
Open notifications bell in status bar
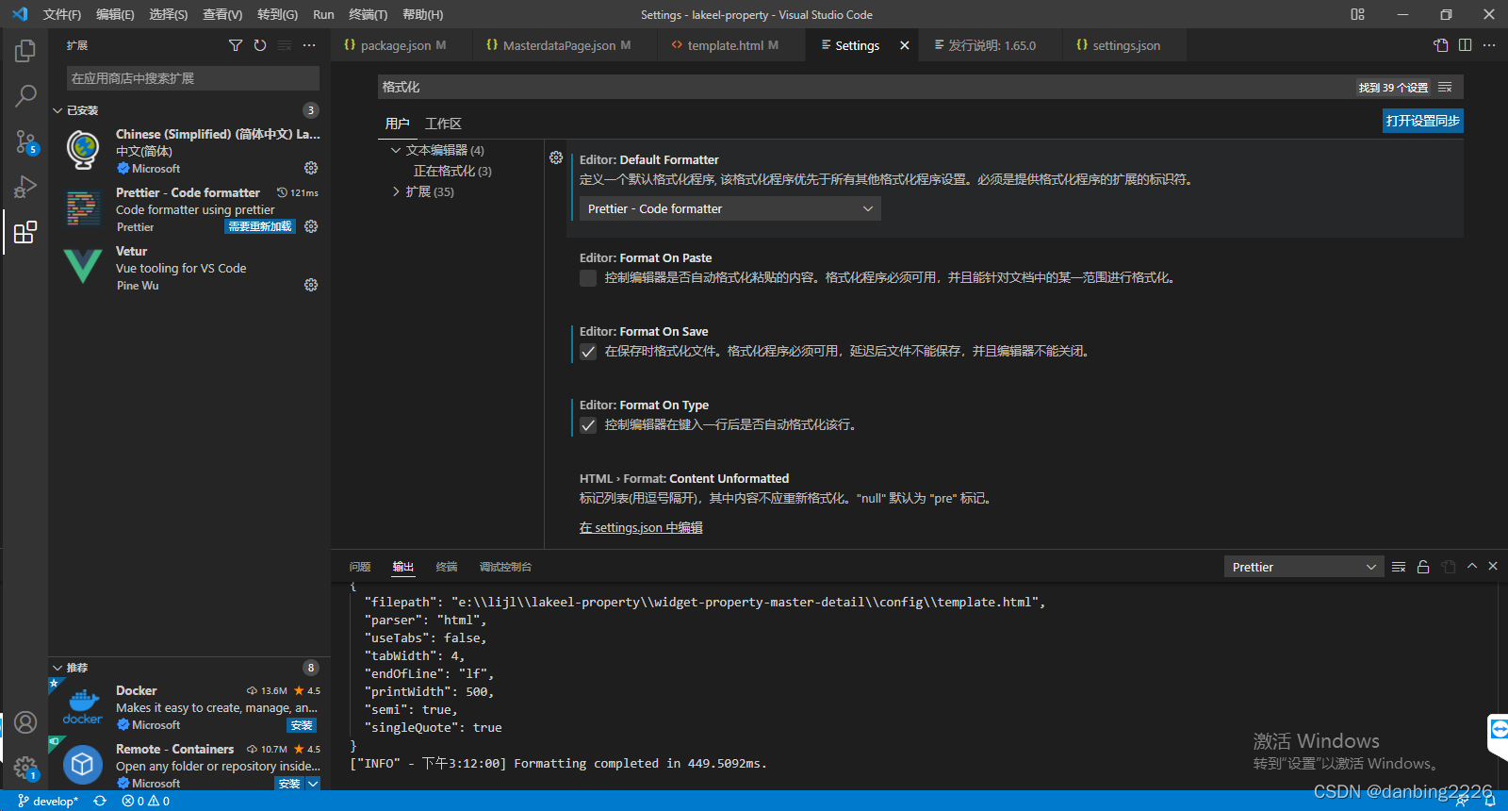(x=1490, y=801)
